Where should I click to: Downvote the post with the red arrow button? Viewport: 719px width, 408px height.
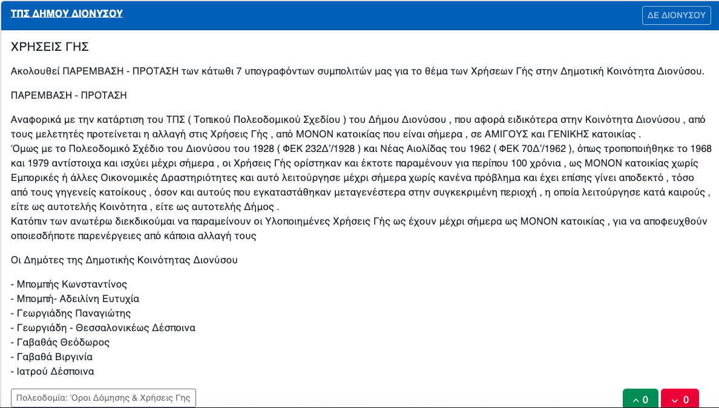click(680, 399)
